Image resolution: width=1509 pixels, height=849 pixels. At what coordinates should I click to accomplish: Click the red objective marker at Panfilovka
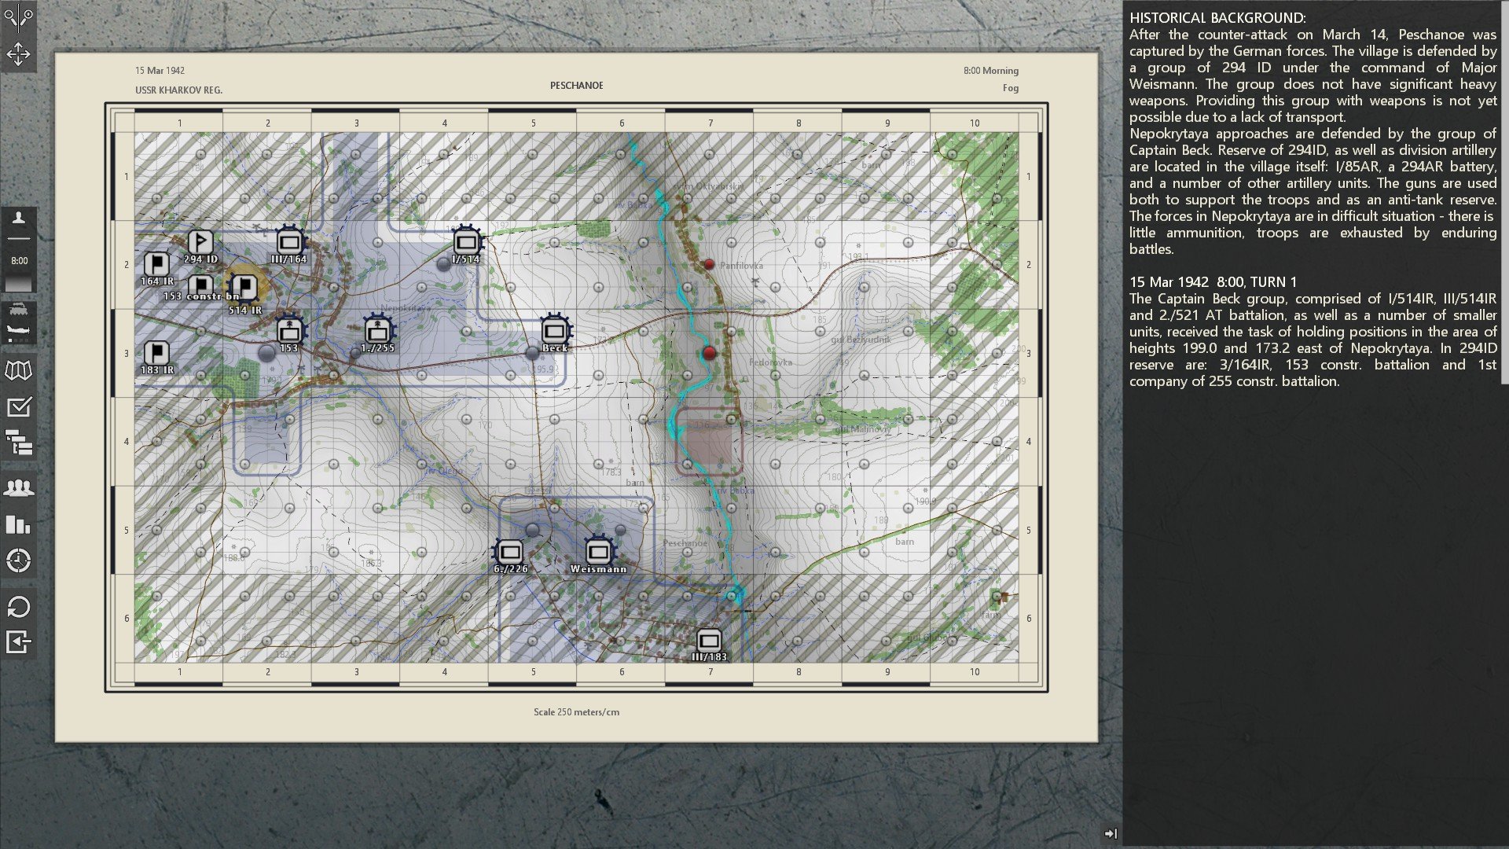click(709, 265)
